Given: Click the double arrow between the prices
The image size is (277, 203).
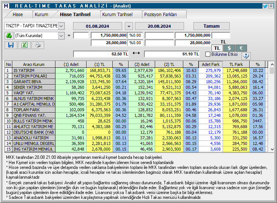Looking at the screenshot, I should pyautogui.click(x=136, y=53).
